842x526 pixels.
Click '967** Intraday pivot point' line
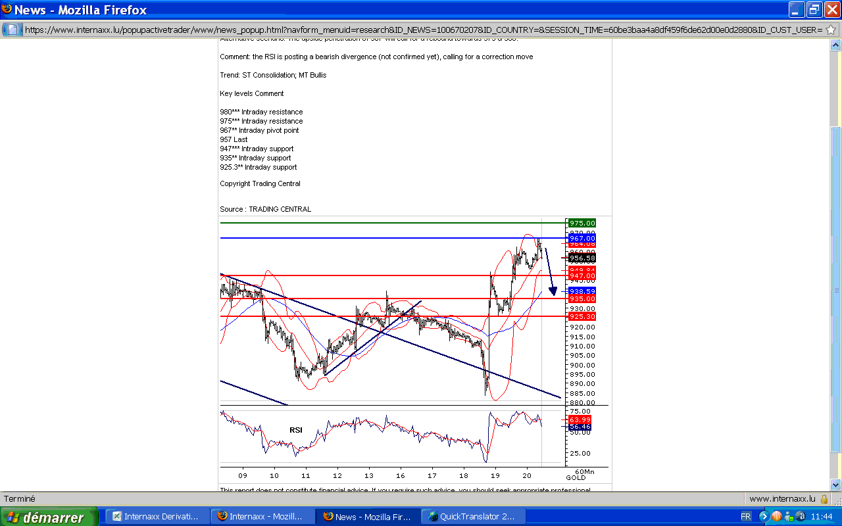click(x=260, y=130)
